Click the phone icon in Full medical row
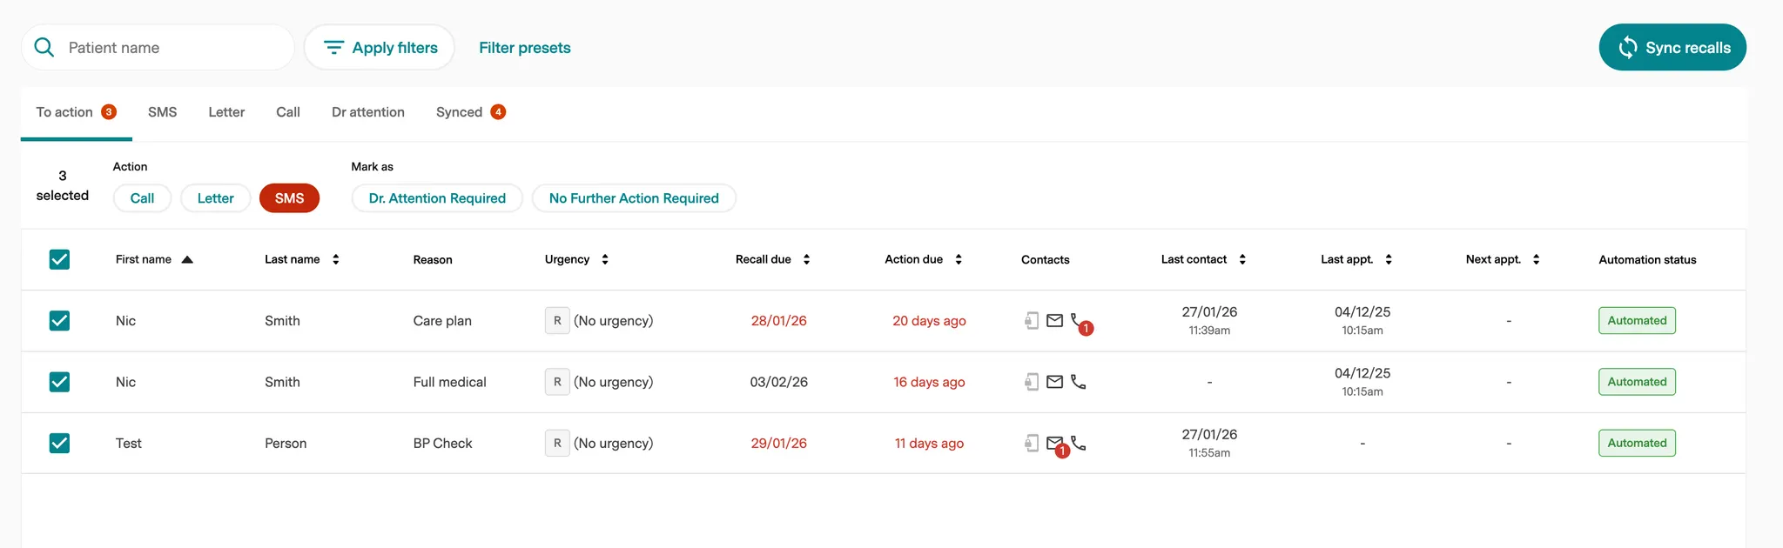The height and width of the screenshot is (548, 1783). pyautogui.click(x=1079, y=382)
